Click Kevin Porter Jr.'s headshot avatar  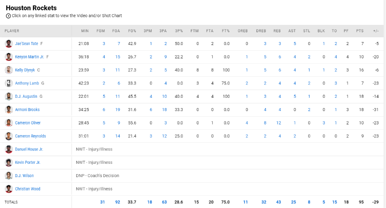9,163
